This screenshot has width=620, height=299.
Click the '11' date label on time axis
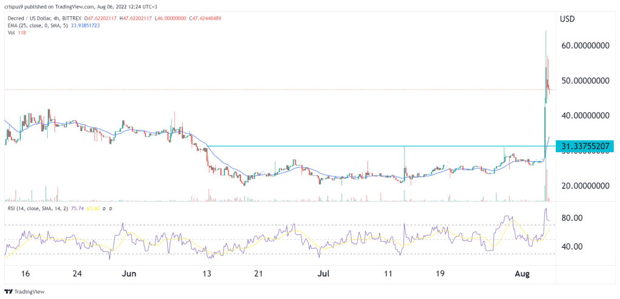(388, 274)
